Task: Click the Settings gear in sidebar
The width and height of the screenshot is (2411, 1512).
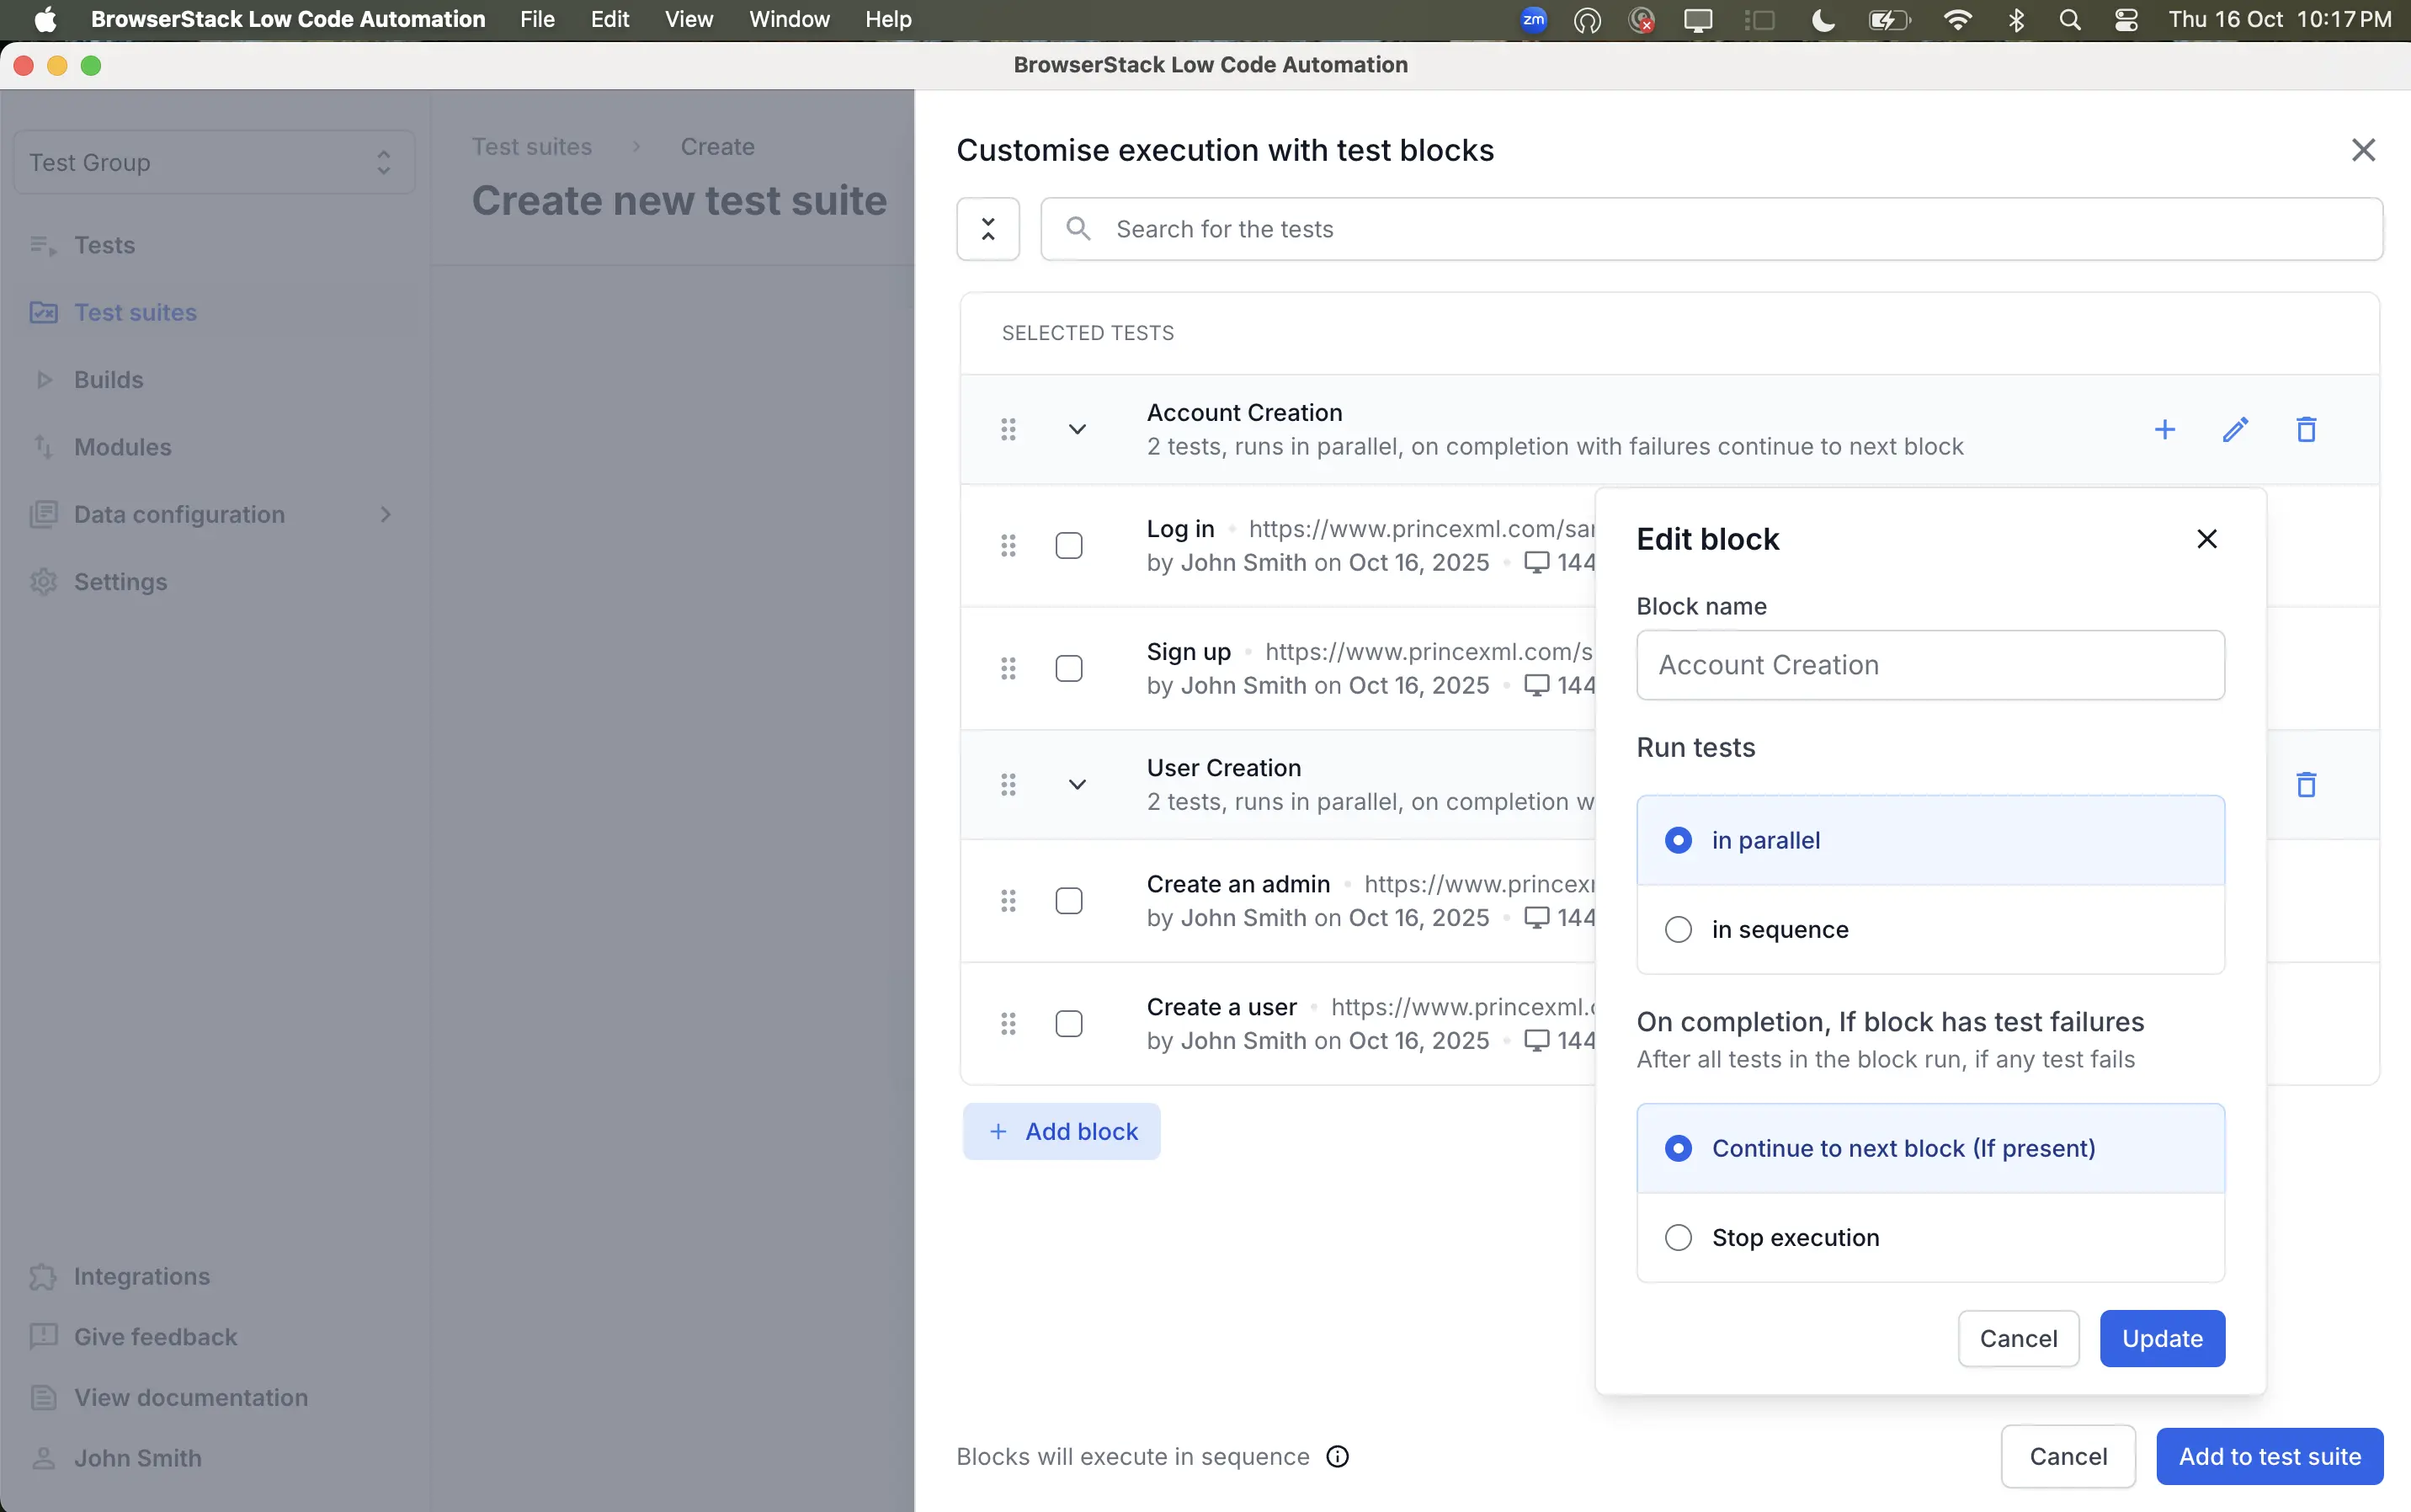Action: (x=43, y=581)
